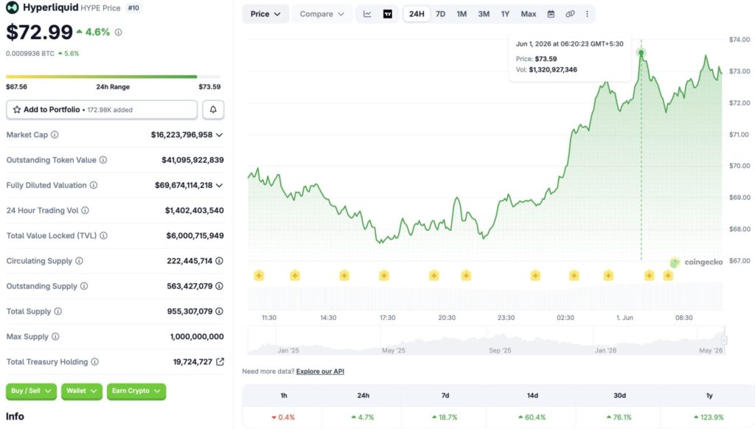
Task: Click the price change info icon beside 4.6%
Action: (x=119, y=32)
